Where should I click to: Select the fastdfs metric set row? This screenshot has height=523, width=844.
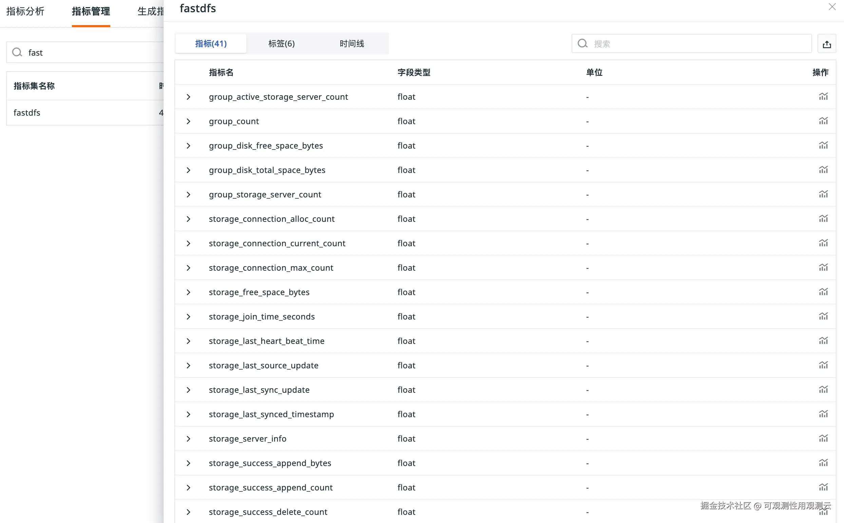pyautogui.click(x=27, y=113)
